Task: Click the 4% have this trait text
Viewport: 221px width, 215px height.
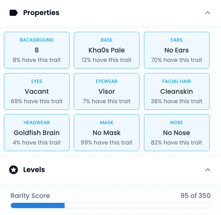Action: pyautogui.click(x=37, y=143)
